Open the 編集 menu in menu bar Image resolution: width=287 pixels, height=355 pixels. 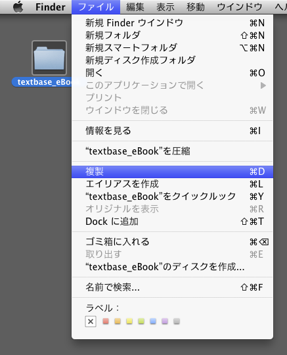click(x=135, y=7)
